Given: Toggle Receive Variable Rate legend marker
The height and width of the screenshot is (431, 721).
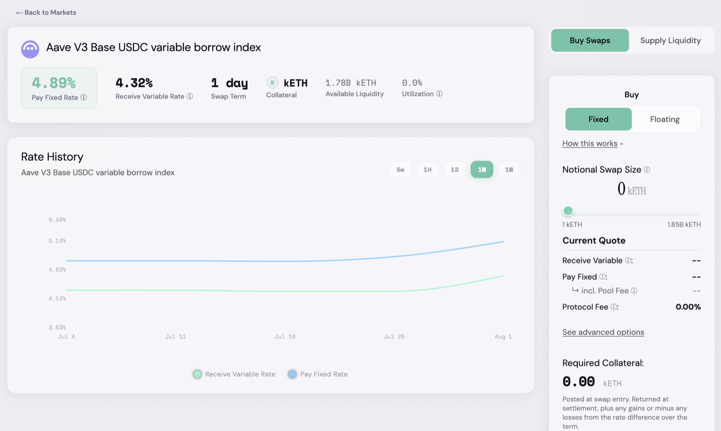Looking at the screenshot, I should (x=197, y=374).
